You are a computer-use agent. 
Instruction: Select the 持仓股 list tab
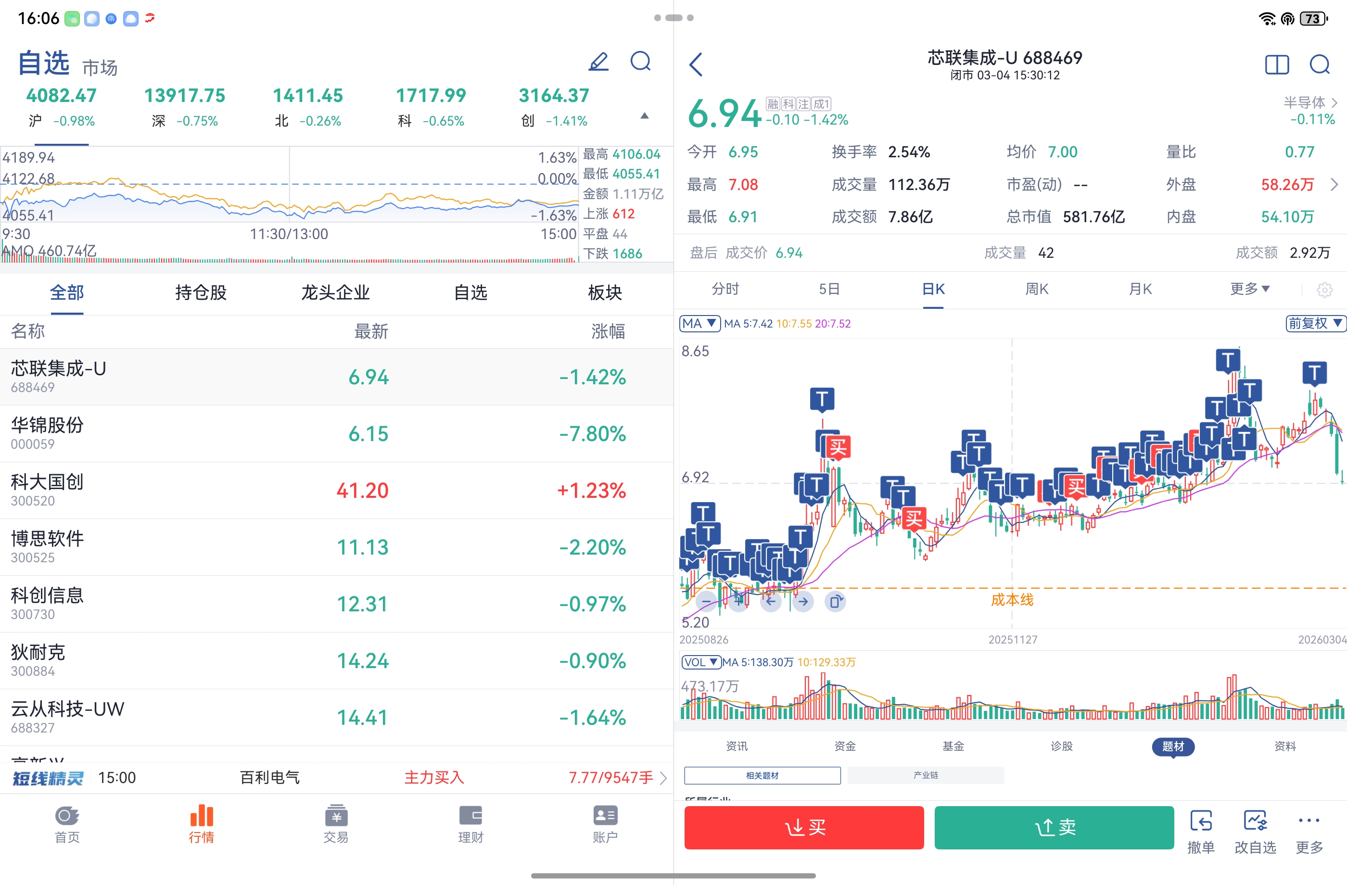pos(201,292)
